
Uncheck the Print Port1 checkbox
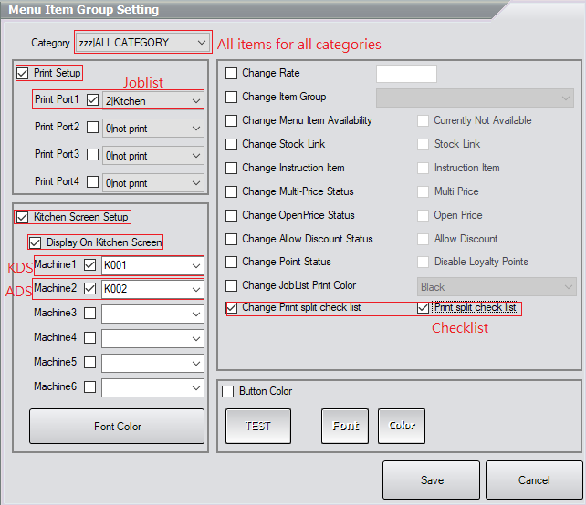(x=93, y=100)
